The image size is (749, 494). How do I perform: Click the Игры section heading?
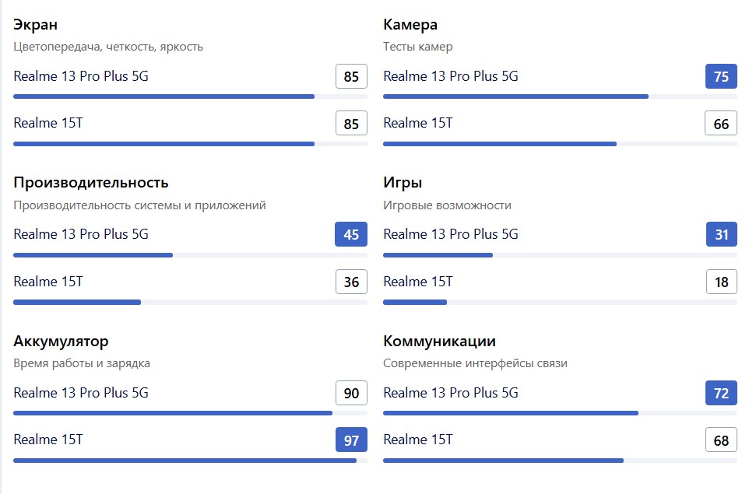(403, 183)
